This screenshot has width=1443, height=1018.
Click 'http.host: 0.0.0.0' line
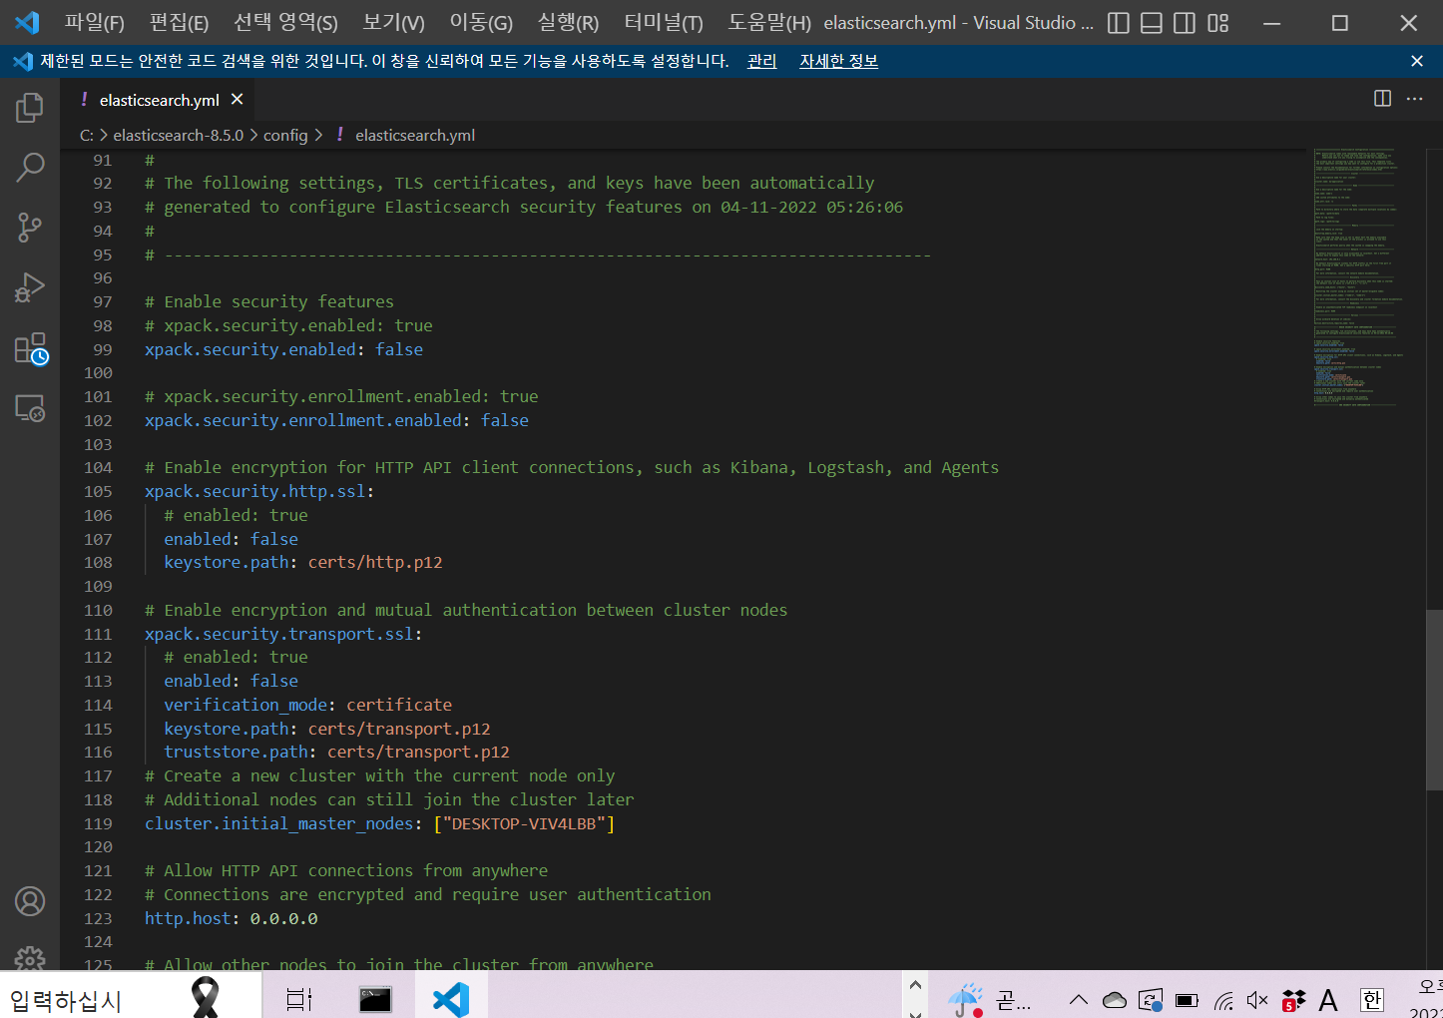[x=231, y=918]
